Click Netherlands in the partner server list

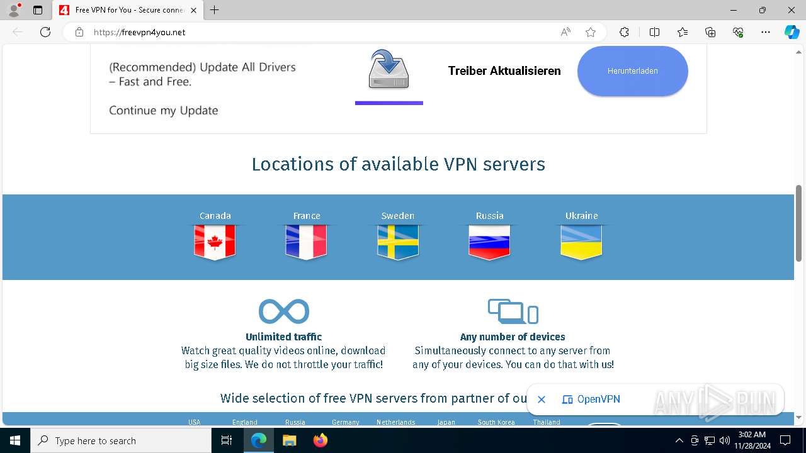coord(395,422)
